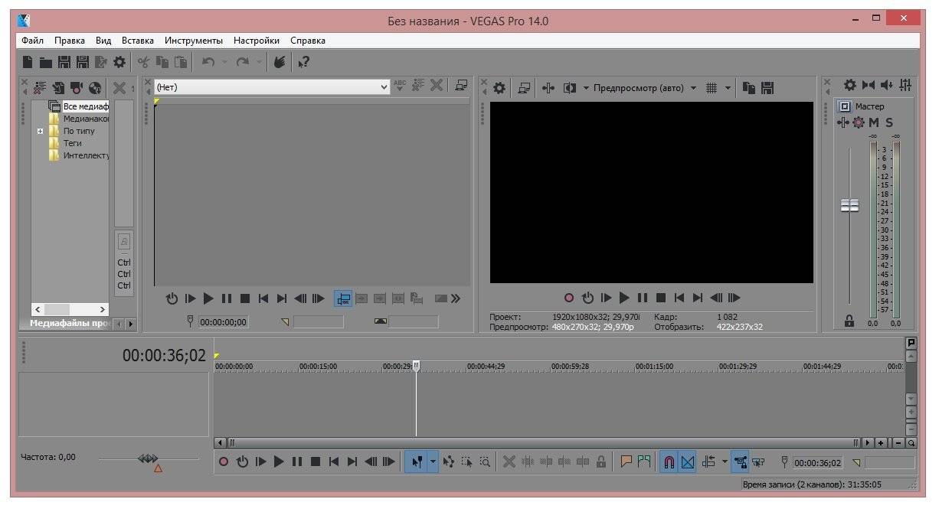The height and width of the screenshot is (512, 939).
Task: Click the Частота rate scrub slider
Action: pos(147,458)
